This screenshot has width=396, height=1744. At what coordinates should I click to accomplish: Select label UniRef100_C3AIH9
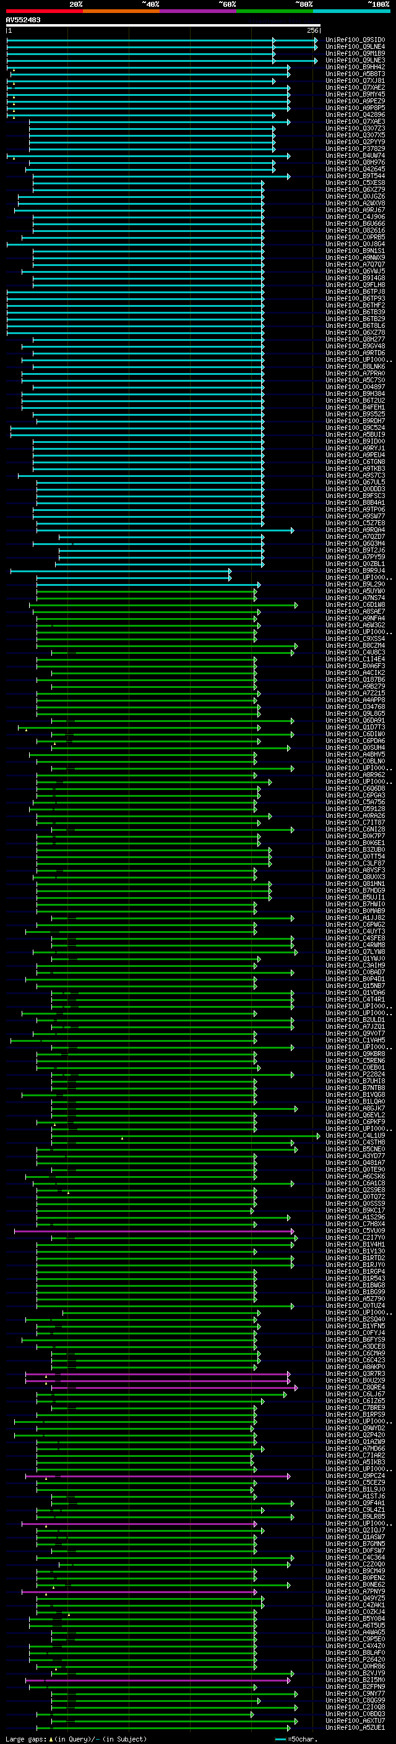(355, 966)
